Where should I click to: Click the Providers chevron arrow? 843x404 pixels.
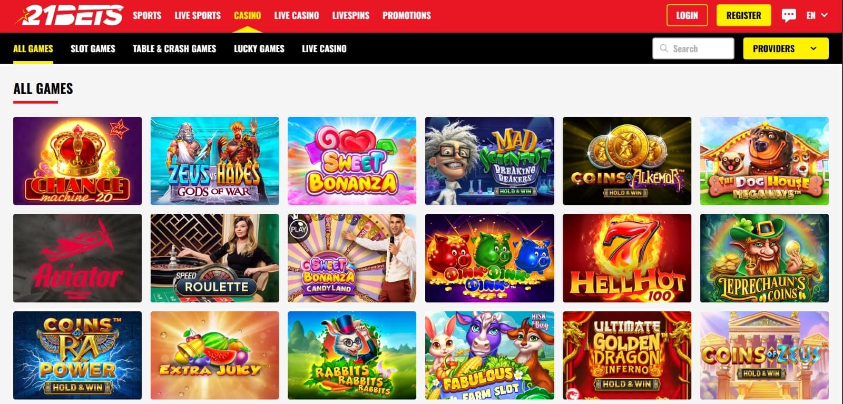pyautogui.click(x=813, y=48)
